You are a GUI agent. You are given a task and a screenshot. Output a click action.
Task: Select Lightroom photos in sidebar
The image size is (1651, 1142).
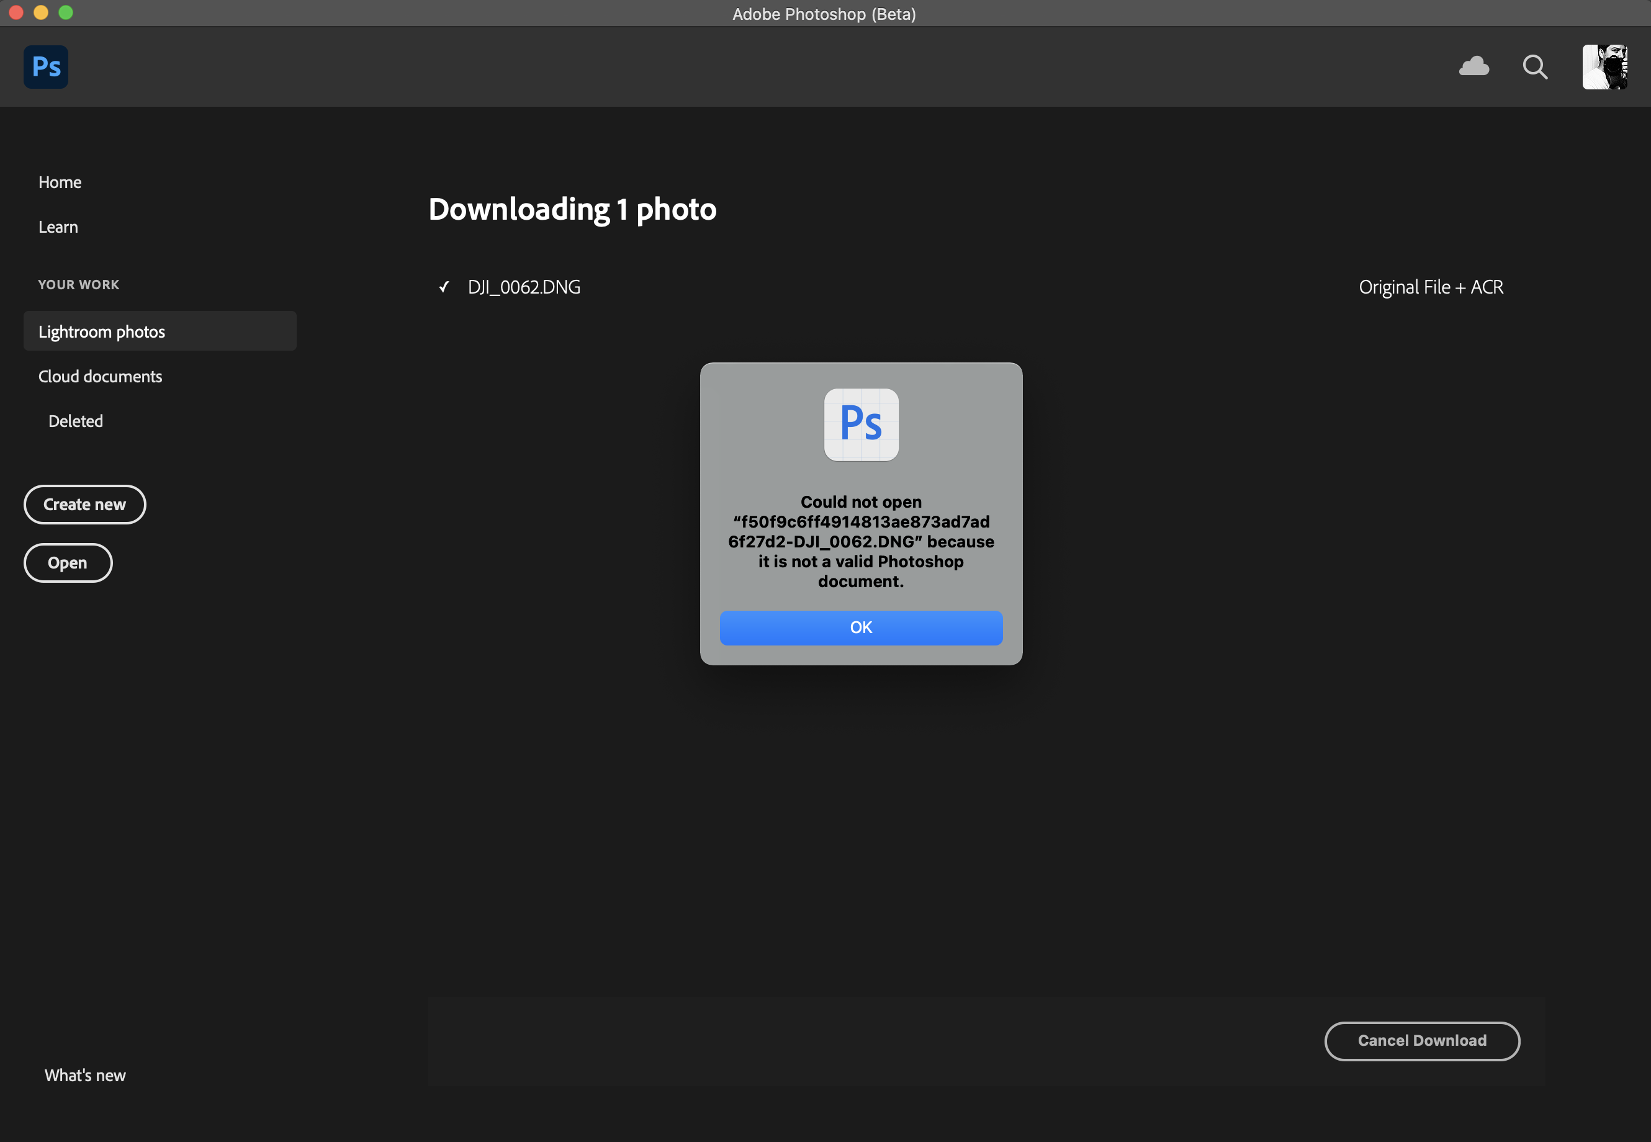(160, 331)
